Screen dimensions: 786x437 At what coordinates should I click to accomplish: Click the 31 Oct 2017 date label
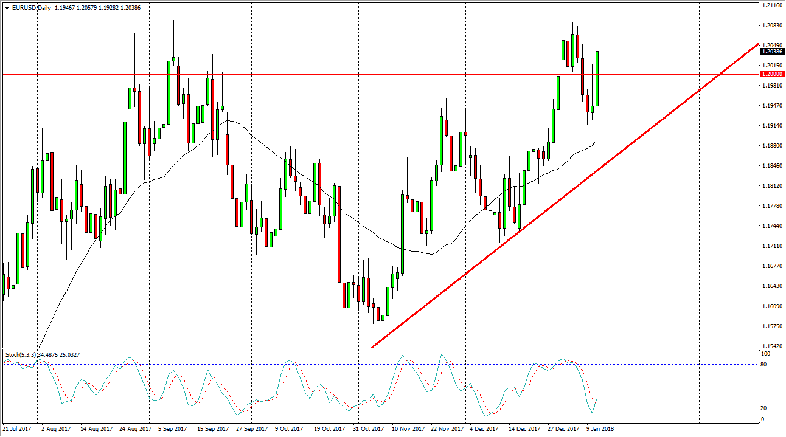pos(368,429)
